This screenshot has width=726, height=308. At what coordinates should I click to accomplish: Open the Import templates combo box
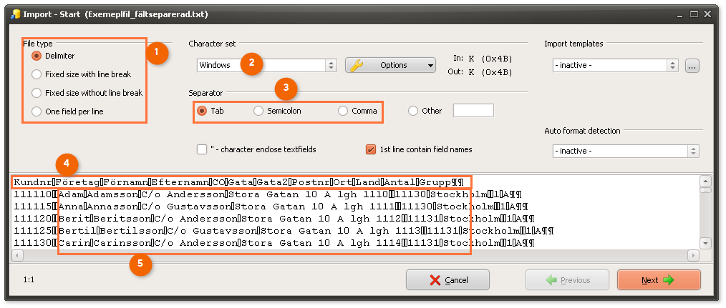[615, 65]
